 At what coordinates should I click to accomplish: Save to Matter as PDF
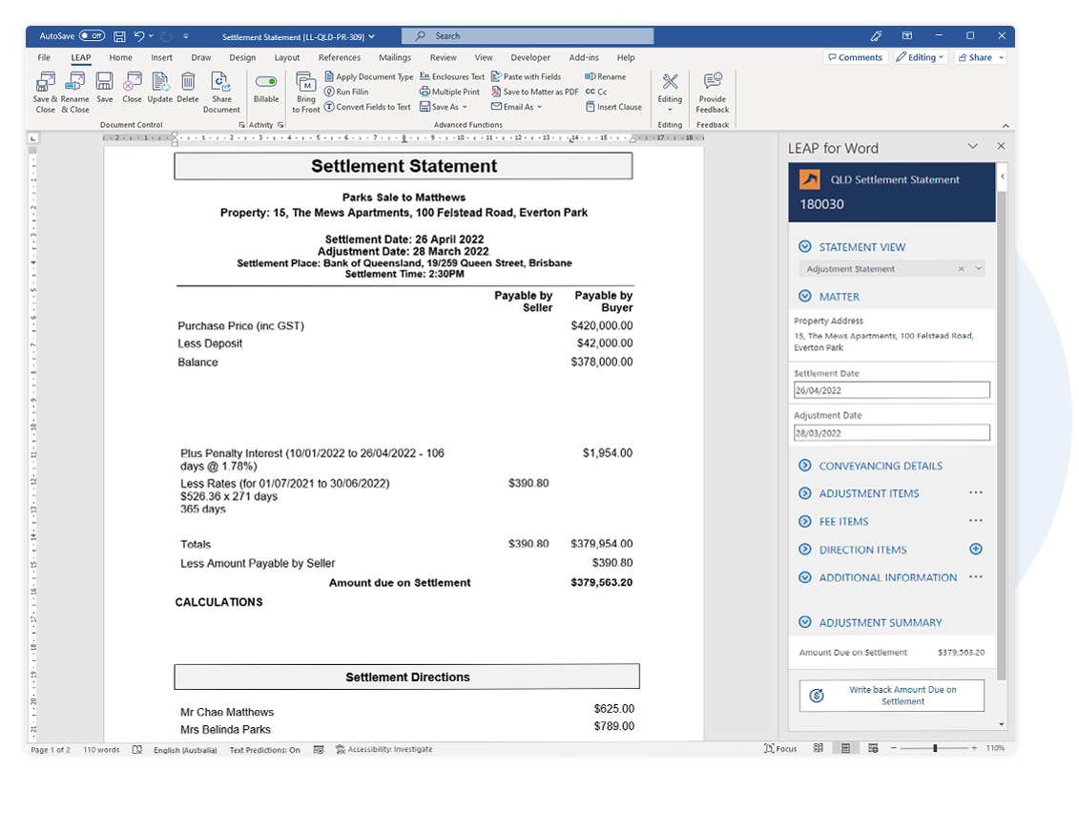[534, 92]
